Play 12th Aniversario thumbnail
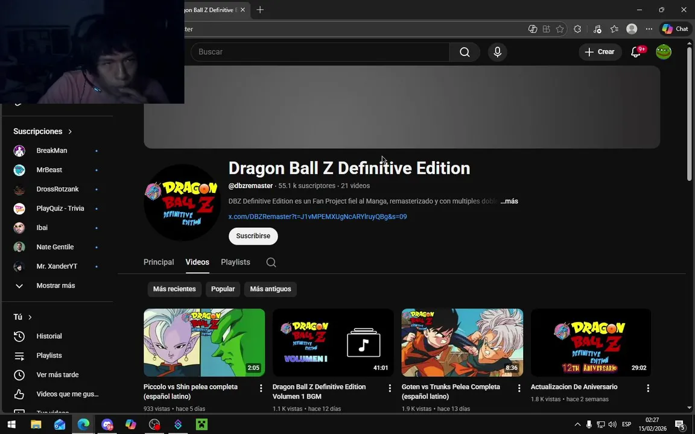The height and width of the screenshot is (434, 695). tap(591, 343)
